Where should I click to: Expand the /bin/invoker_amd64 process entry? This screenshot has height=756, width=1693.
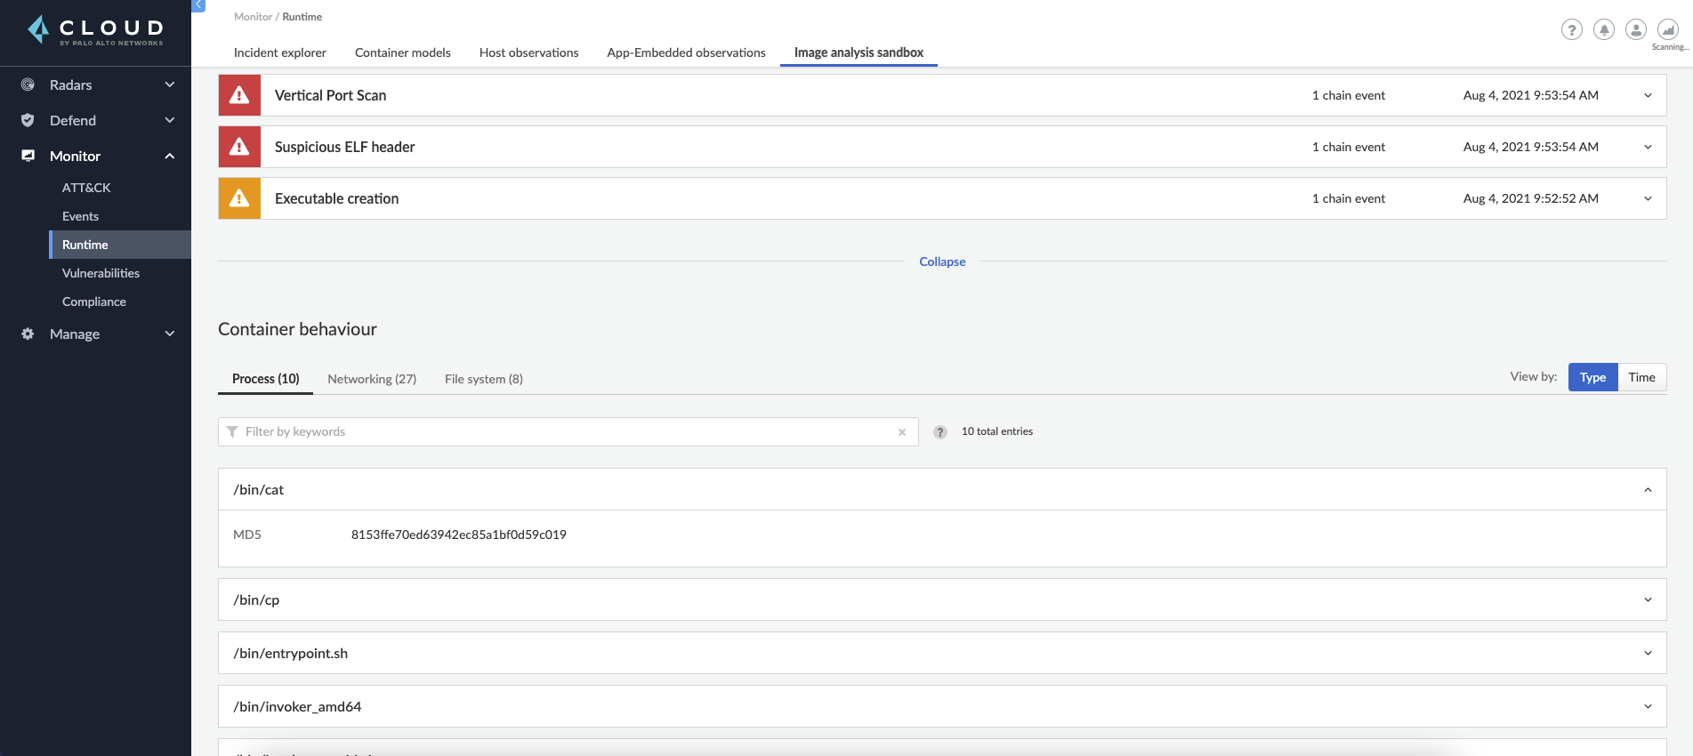click(x=1648, y=706)
